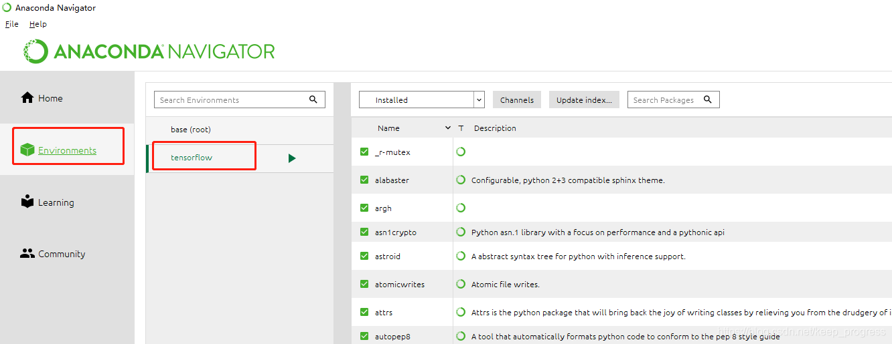Click the magnifier in Search Environments
Screen dimensions: 892x344
[x=313, y=100]
